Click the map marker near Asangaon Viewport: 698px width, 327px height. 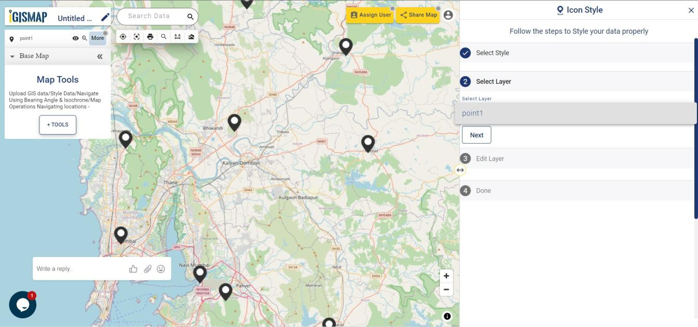point(346,47)
